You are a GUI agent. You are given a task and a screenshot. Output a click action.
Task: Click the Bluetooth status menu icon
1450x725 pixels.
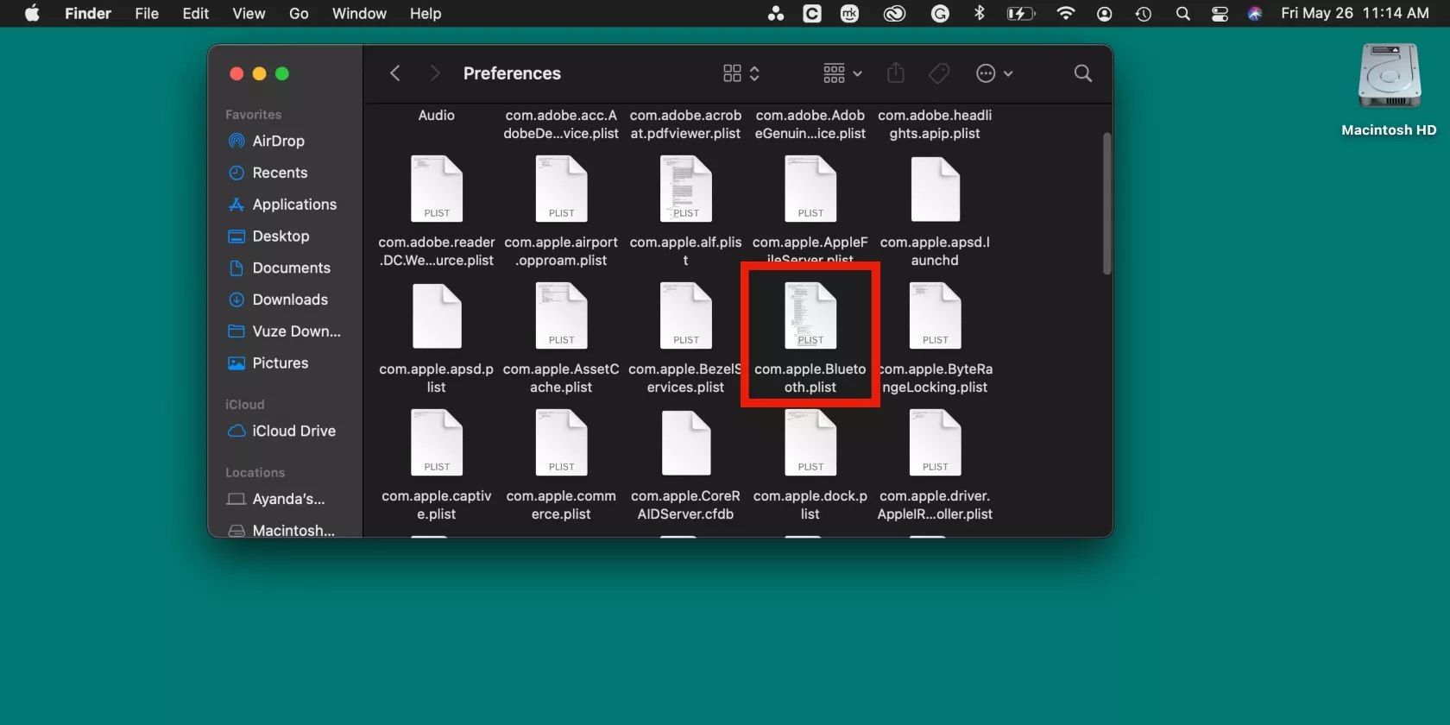click(x=979, y=13)
